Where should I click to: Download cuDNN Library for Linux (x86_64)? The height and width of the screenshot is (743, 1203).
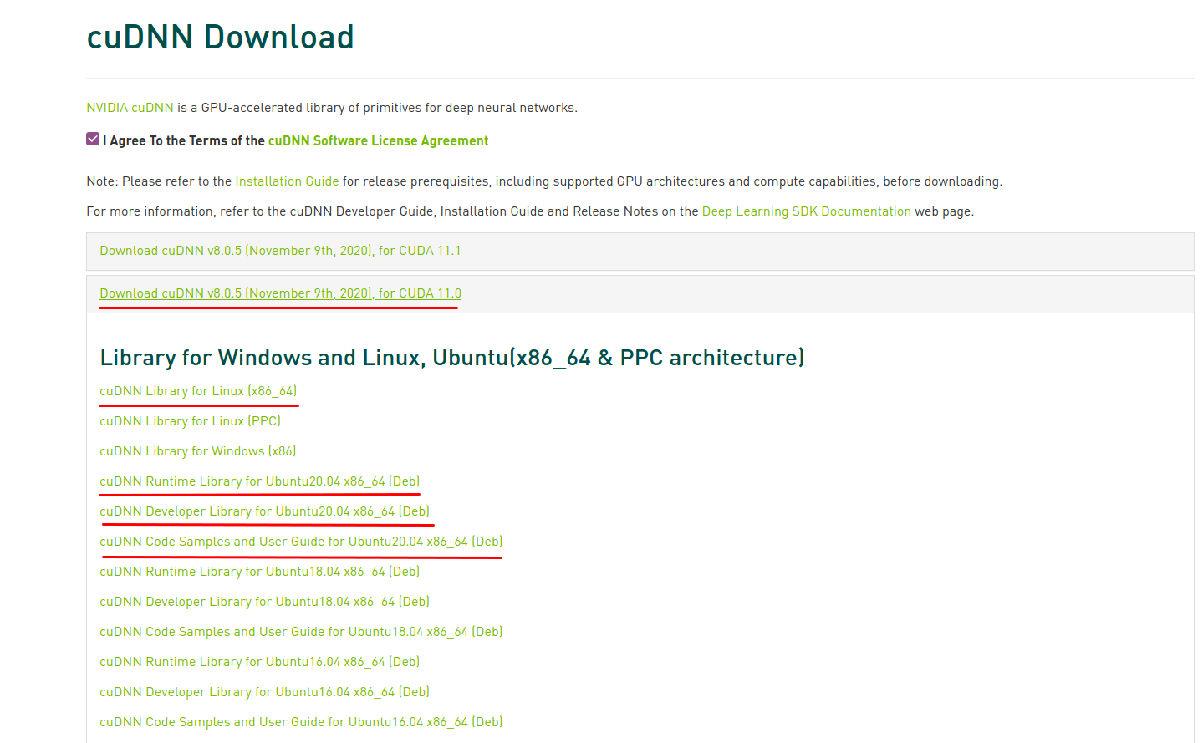[x=198, y=391]
